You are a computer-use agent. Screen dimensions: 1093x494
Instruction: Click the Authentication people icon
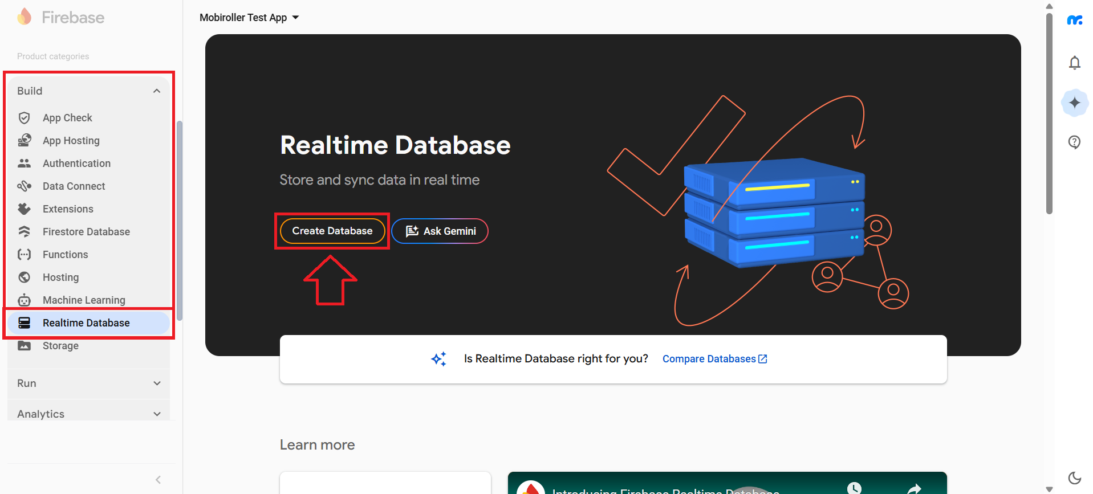point(24,163)
